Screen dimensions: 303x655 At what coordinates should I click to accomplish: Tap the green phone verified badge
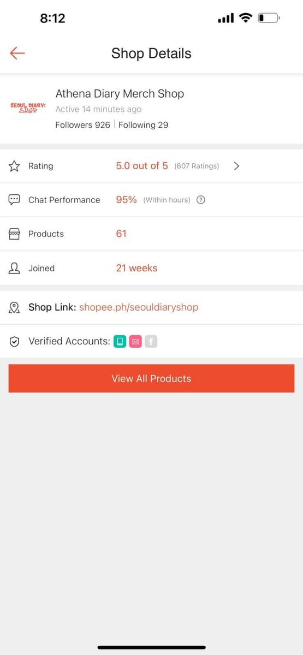[120, 342]
